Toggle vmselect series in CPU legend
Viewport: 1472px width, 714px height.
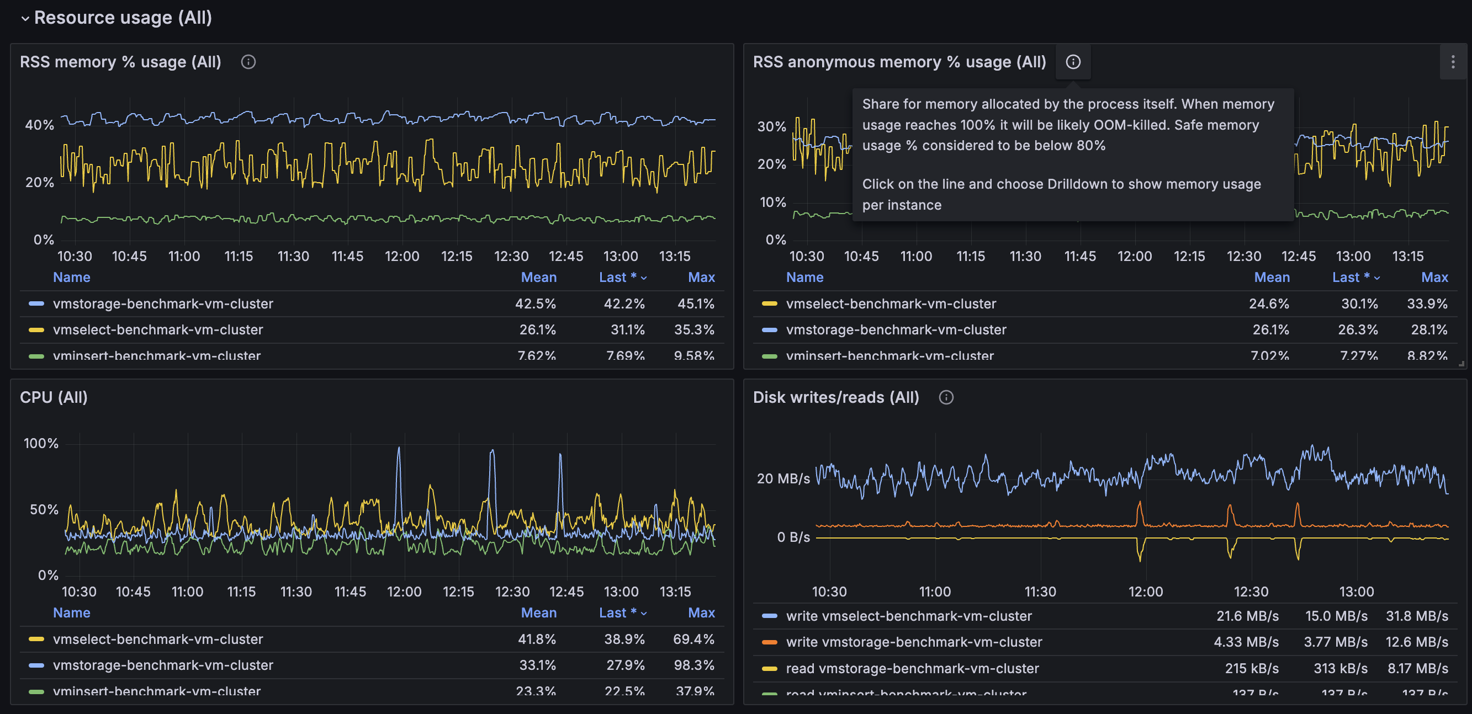[158, 638]
